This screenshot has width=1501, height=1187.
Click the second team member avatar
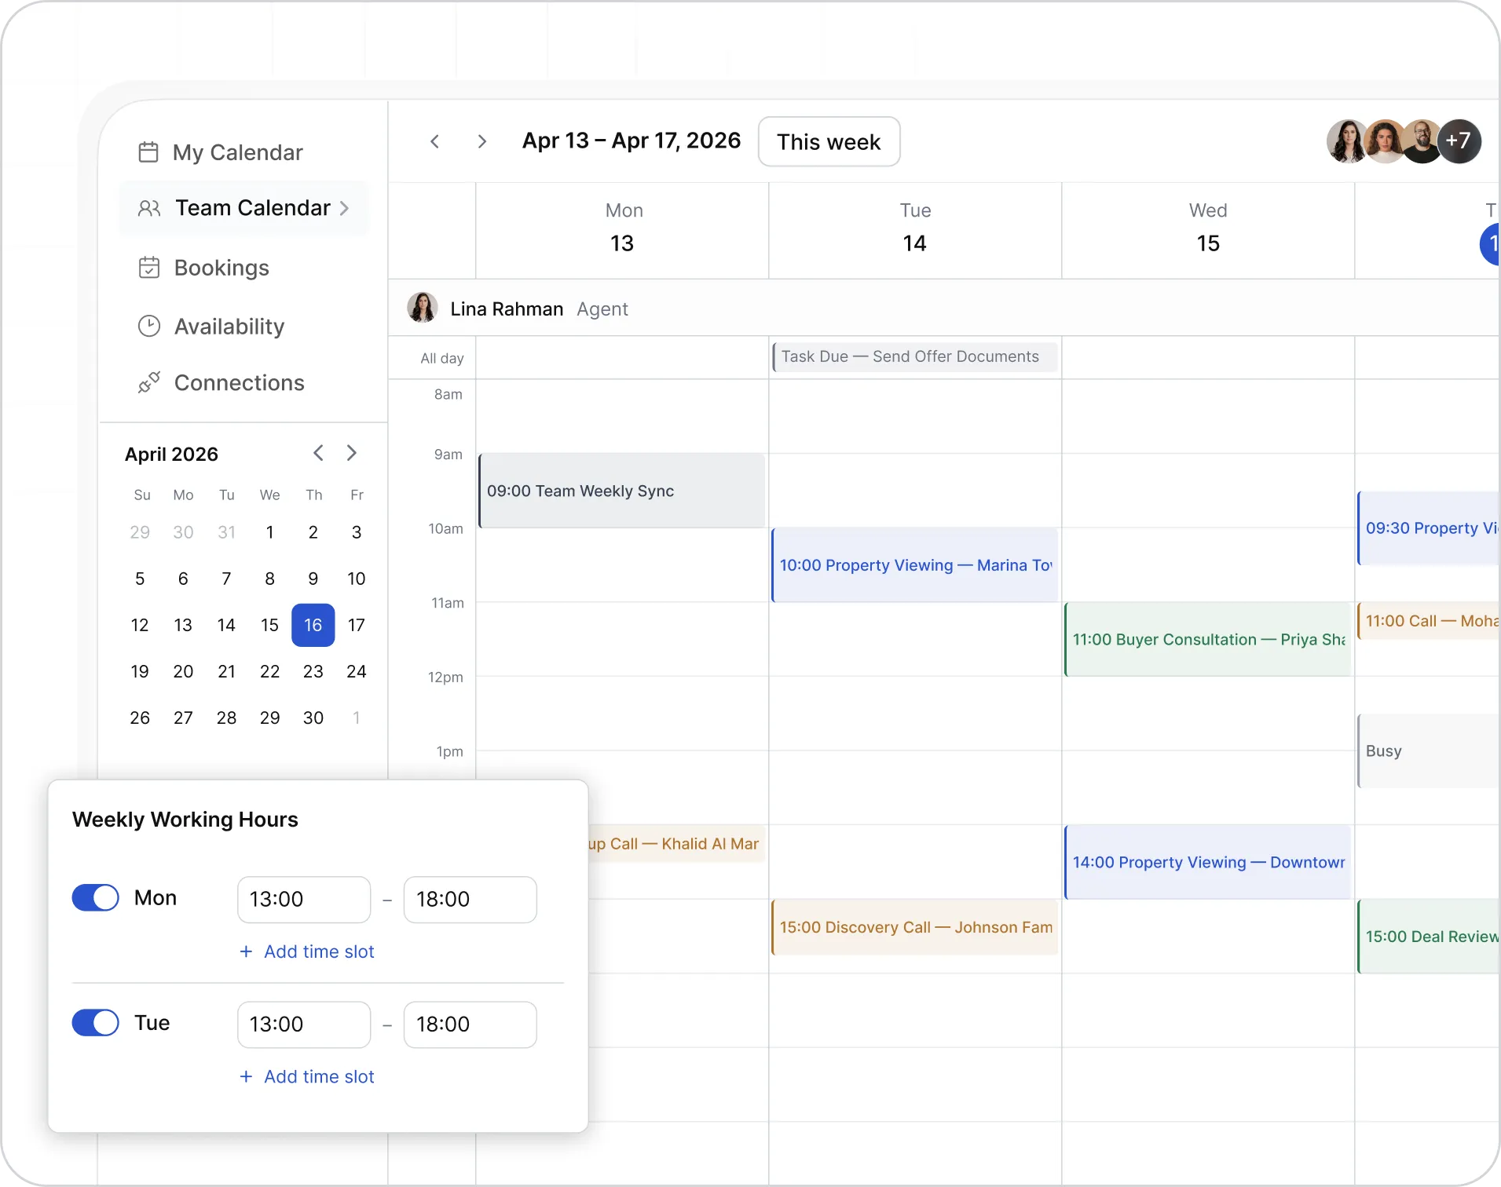click(x=1385, y=141)
